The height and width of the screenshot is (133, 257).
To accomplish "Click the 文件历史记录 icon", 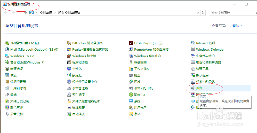I will pyautogui.click(x=7, y=101).
